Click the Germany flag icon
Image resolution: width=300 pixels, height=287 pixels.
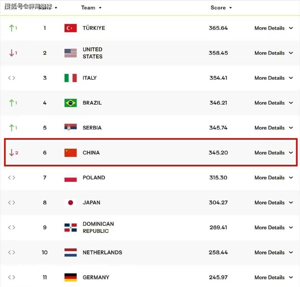(70, 277)
